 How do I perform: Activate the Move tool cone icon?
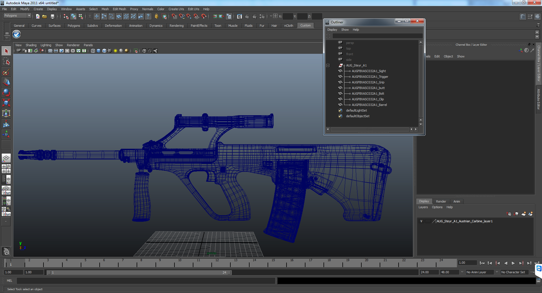6,82
